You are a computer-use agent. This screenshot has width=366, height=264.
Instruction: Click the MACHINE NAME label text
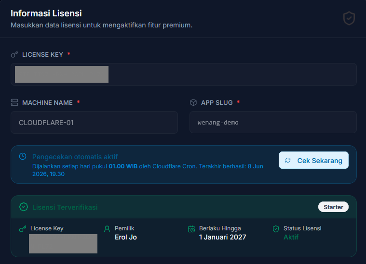pyautogui.click(x=47, y=102)
